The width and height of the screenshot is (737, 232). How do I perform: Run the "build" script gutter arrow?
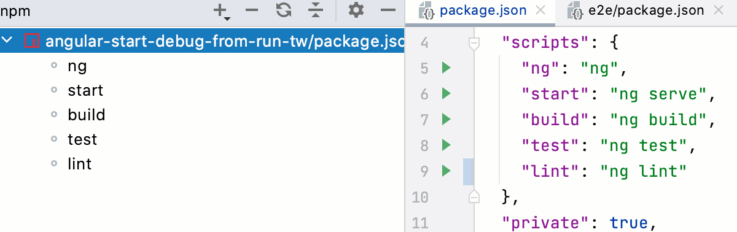446,119
